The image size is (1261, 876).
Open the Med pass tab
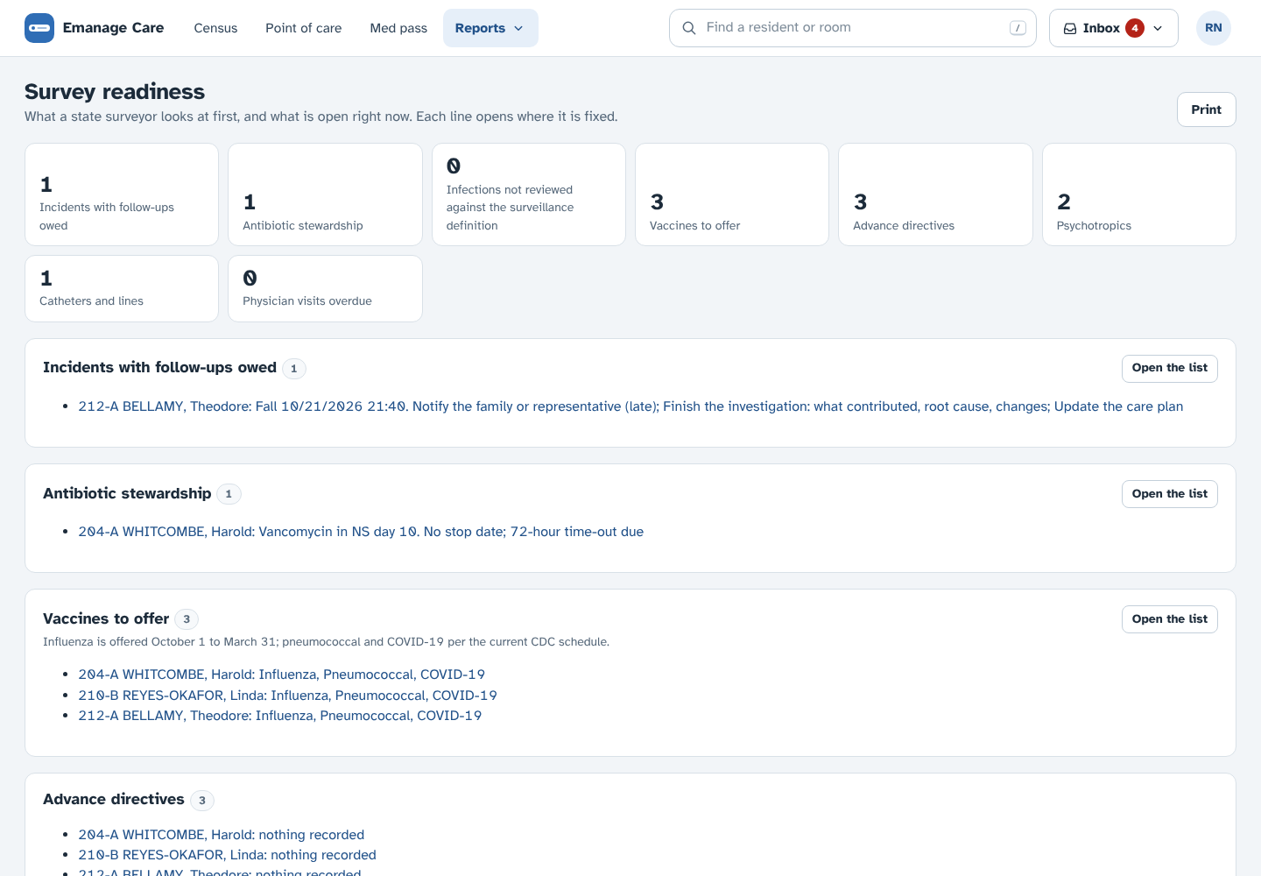tap(398, 28)
